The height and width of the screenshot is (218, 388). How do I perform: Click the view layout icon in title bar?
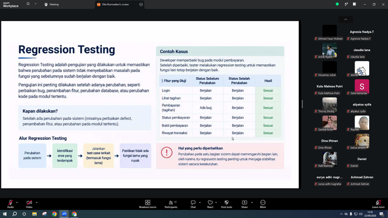point(355,4)
